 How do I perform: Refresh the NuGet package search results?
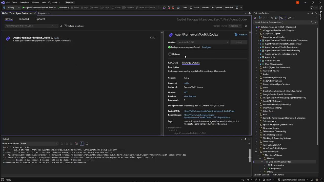point(61,26)
